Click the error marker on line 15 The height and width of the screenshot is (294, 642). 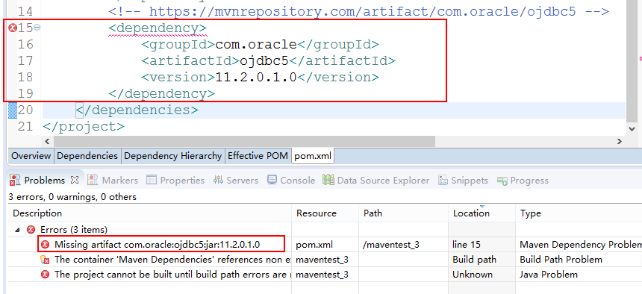pos(13,28)
